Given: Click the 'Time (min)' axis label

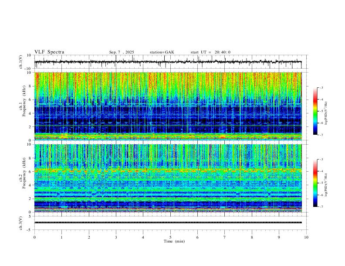Looking at the screenshot, I should (x=174, y=241).
